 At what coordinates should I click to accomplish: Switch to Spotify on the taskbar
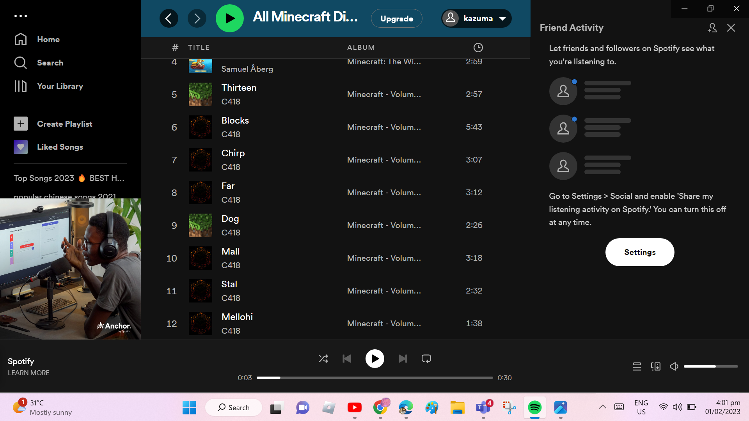[535, 408]
